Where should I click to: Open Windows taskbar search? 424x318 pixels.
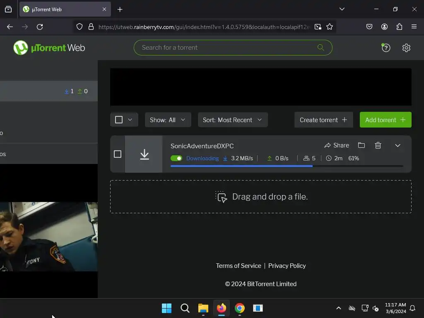click(x=185, y=308)
